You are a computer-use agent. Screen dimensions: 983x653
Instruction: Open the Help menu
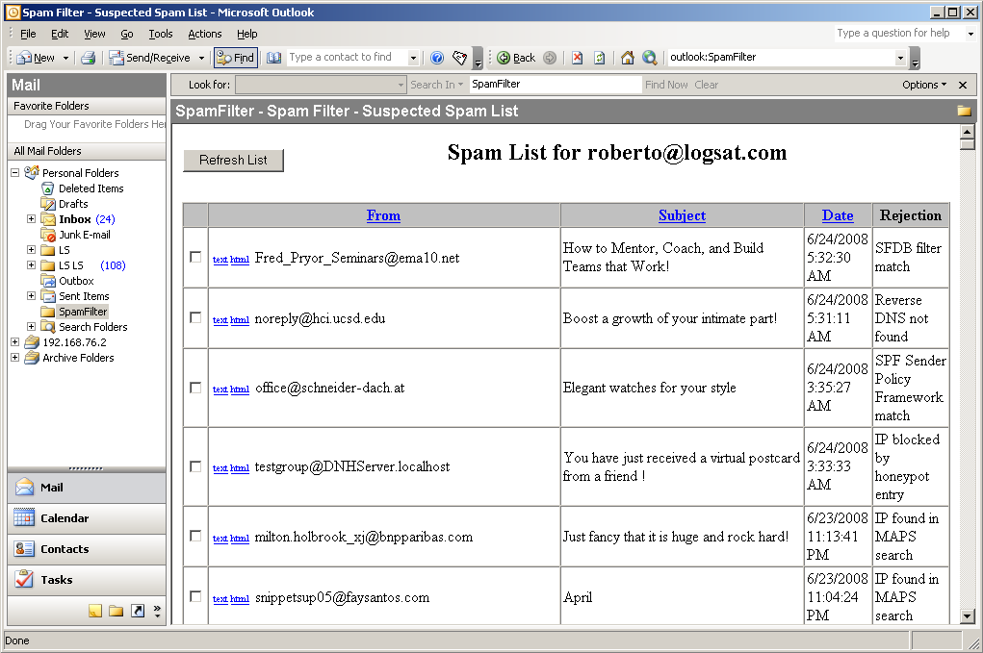pos(247,34)
